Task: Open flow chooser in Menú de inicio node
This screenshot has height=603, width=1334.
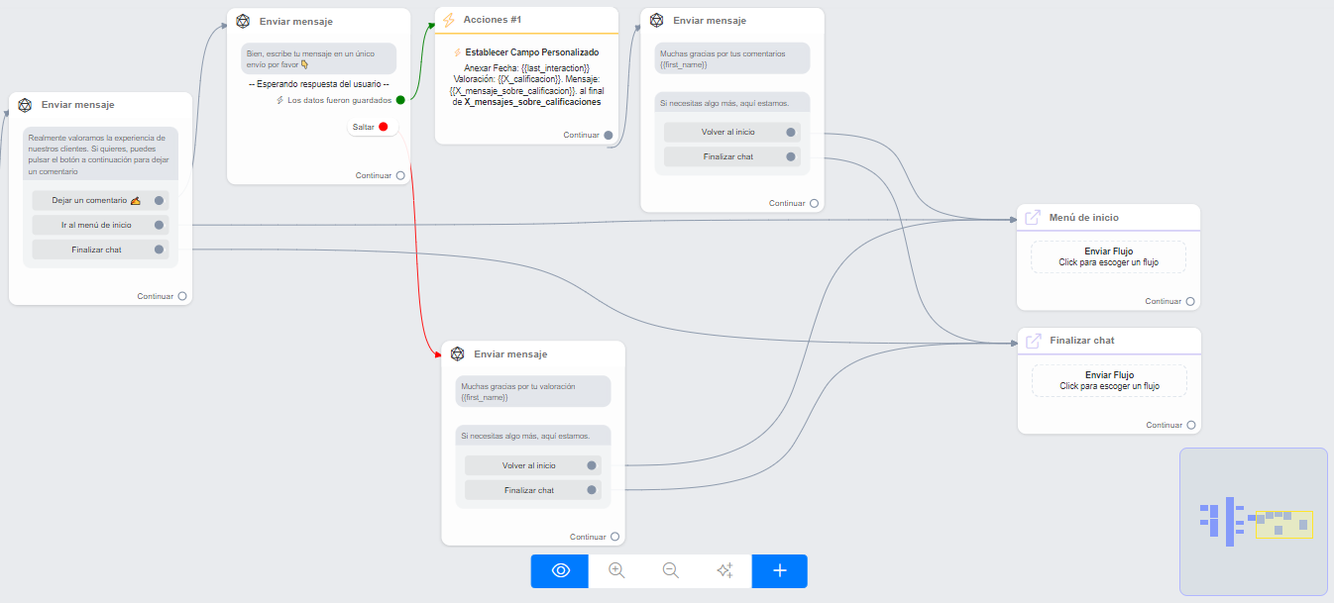Action: point(1108,257)
